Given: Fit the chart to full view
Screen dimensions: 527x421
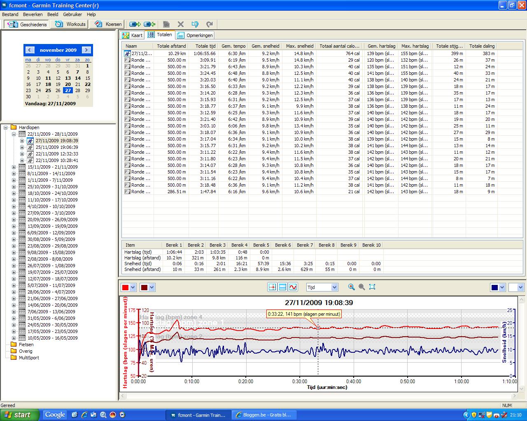Looking at the screenshot, I should pos(372,287).
